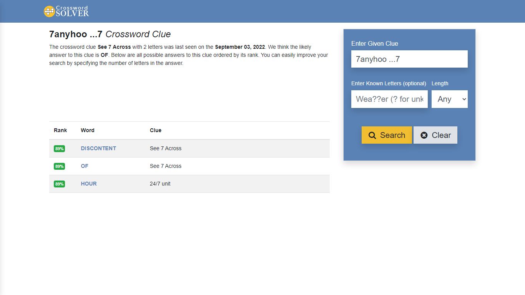
Task: Click the magnifier icon in Search button
Action: point(372,135)
